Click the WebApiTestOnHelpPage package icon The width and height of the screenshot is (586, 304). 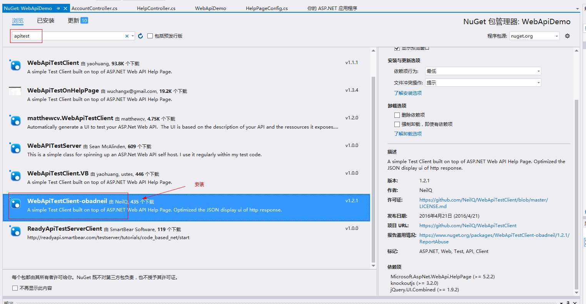(x=15, y=91)
